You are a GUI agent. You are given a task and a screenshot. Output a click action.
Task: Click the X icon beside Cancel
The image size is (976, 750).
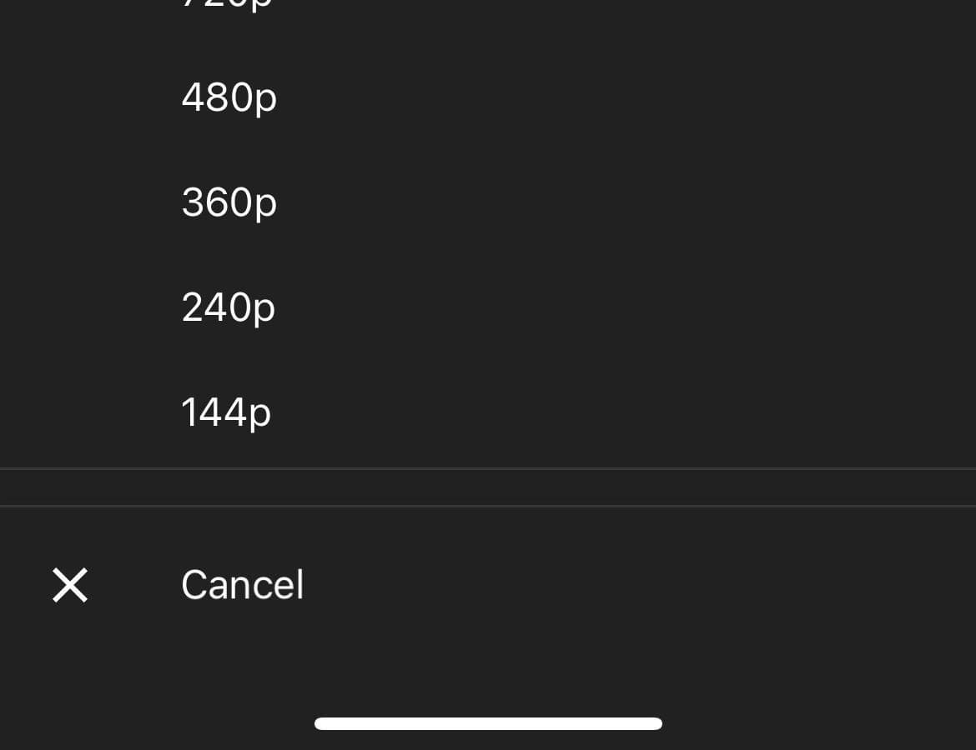[x=70, y=585]
